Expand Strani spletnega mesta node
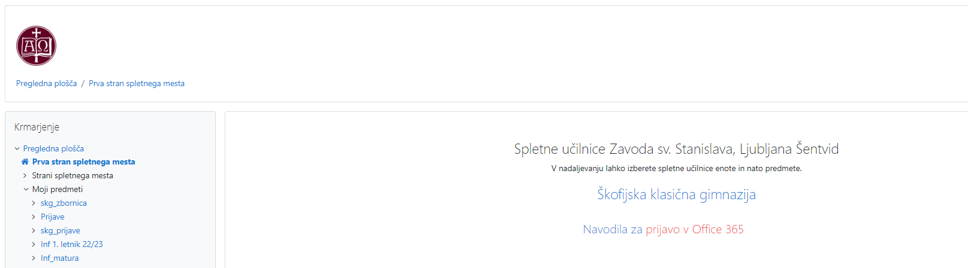This screenshot has width=968, height=268. coord(25,175)
